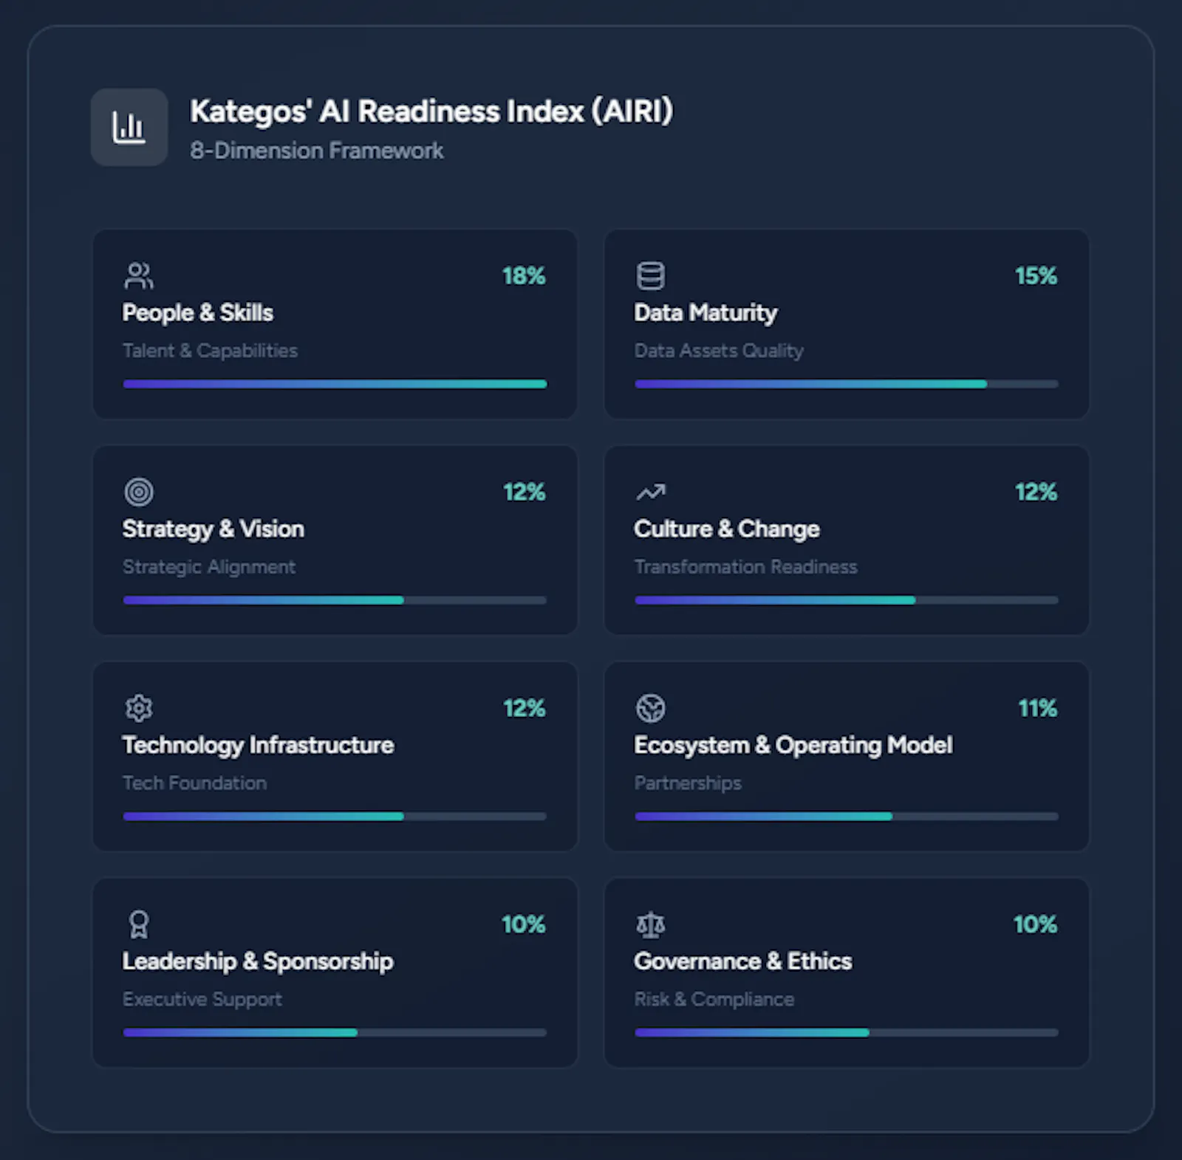Viewport: 1182px width, 1160px height.
Task: Click the Leadership & Sponsorship progress bar
Action: 335,1032
